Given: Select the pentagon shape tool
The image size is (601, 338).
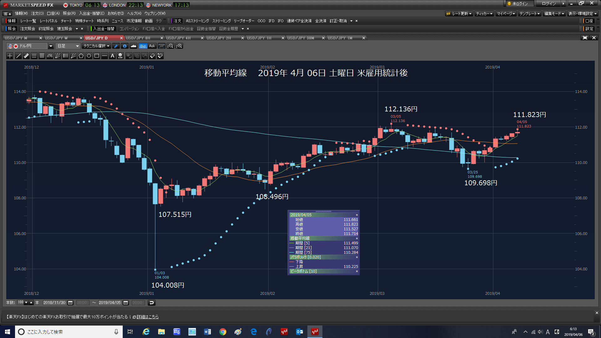Looking at the screenshot, I should tap(81, 56).
